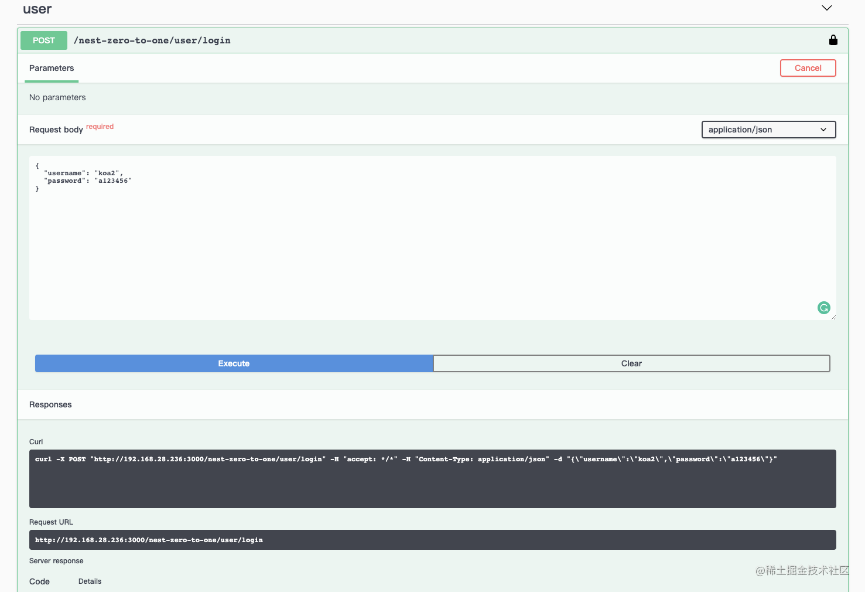
Task: Click the "username": "koa2" line
Action: pos(83,173)
